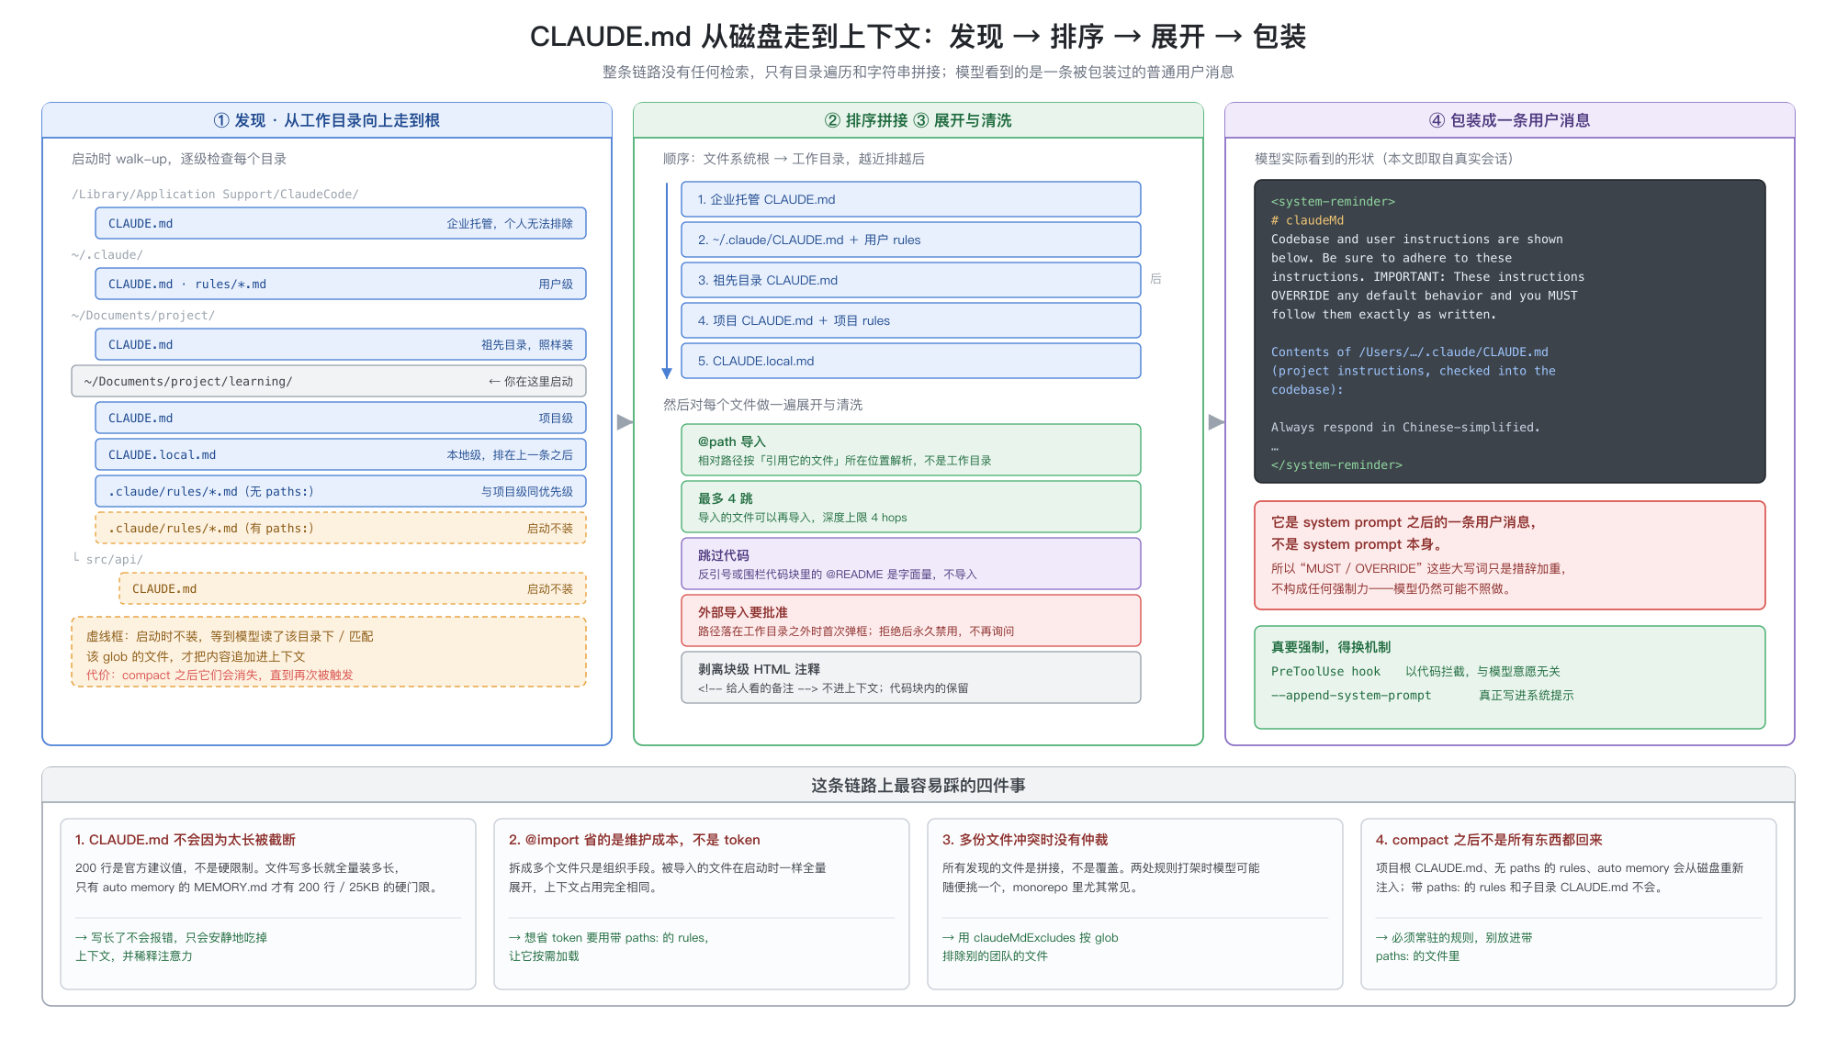Click the red note '它是 system prompt 之后的一条用户消息'
This screenshot has width=1837, height=1039.
pos(1510,555)
